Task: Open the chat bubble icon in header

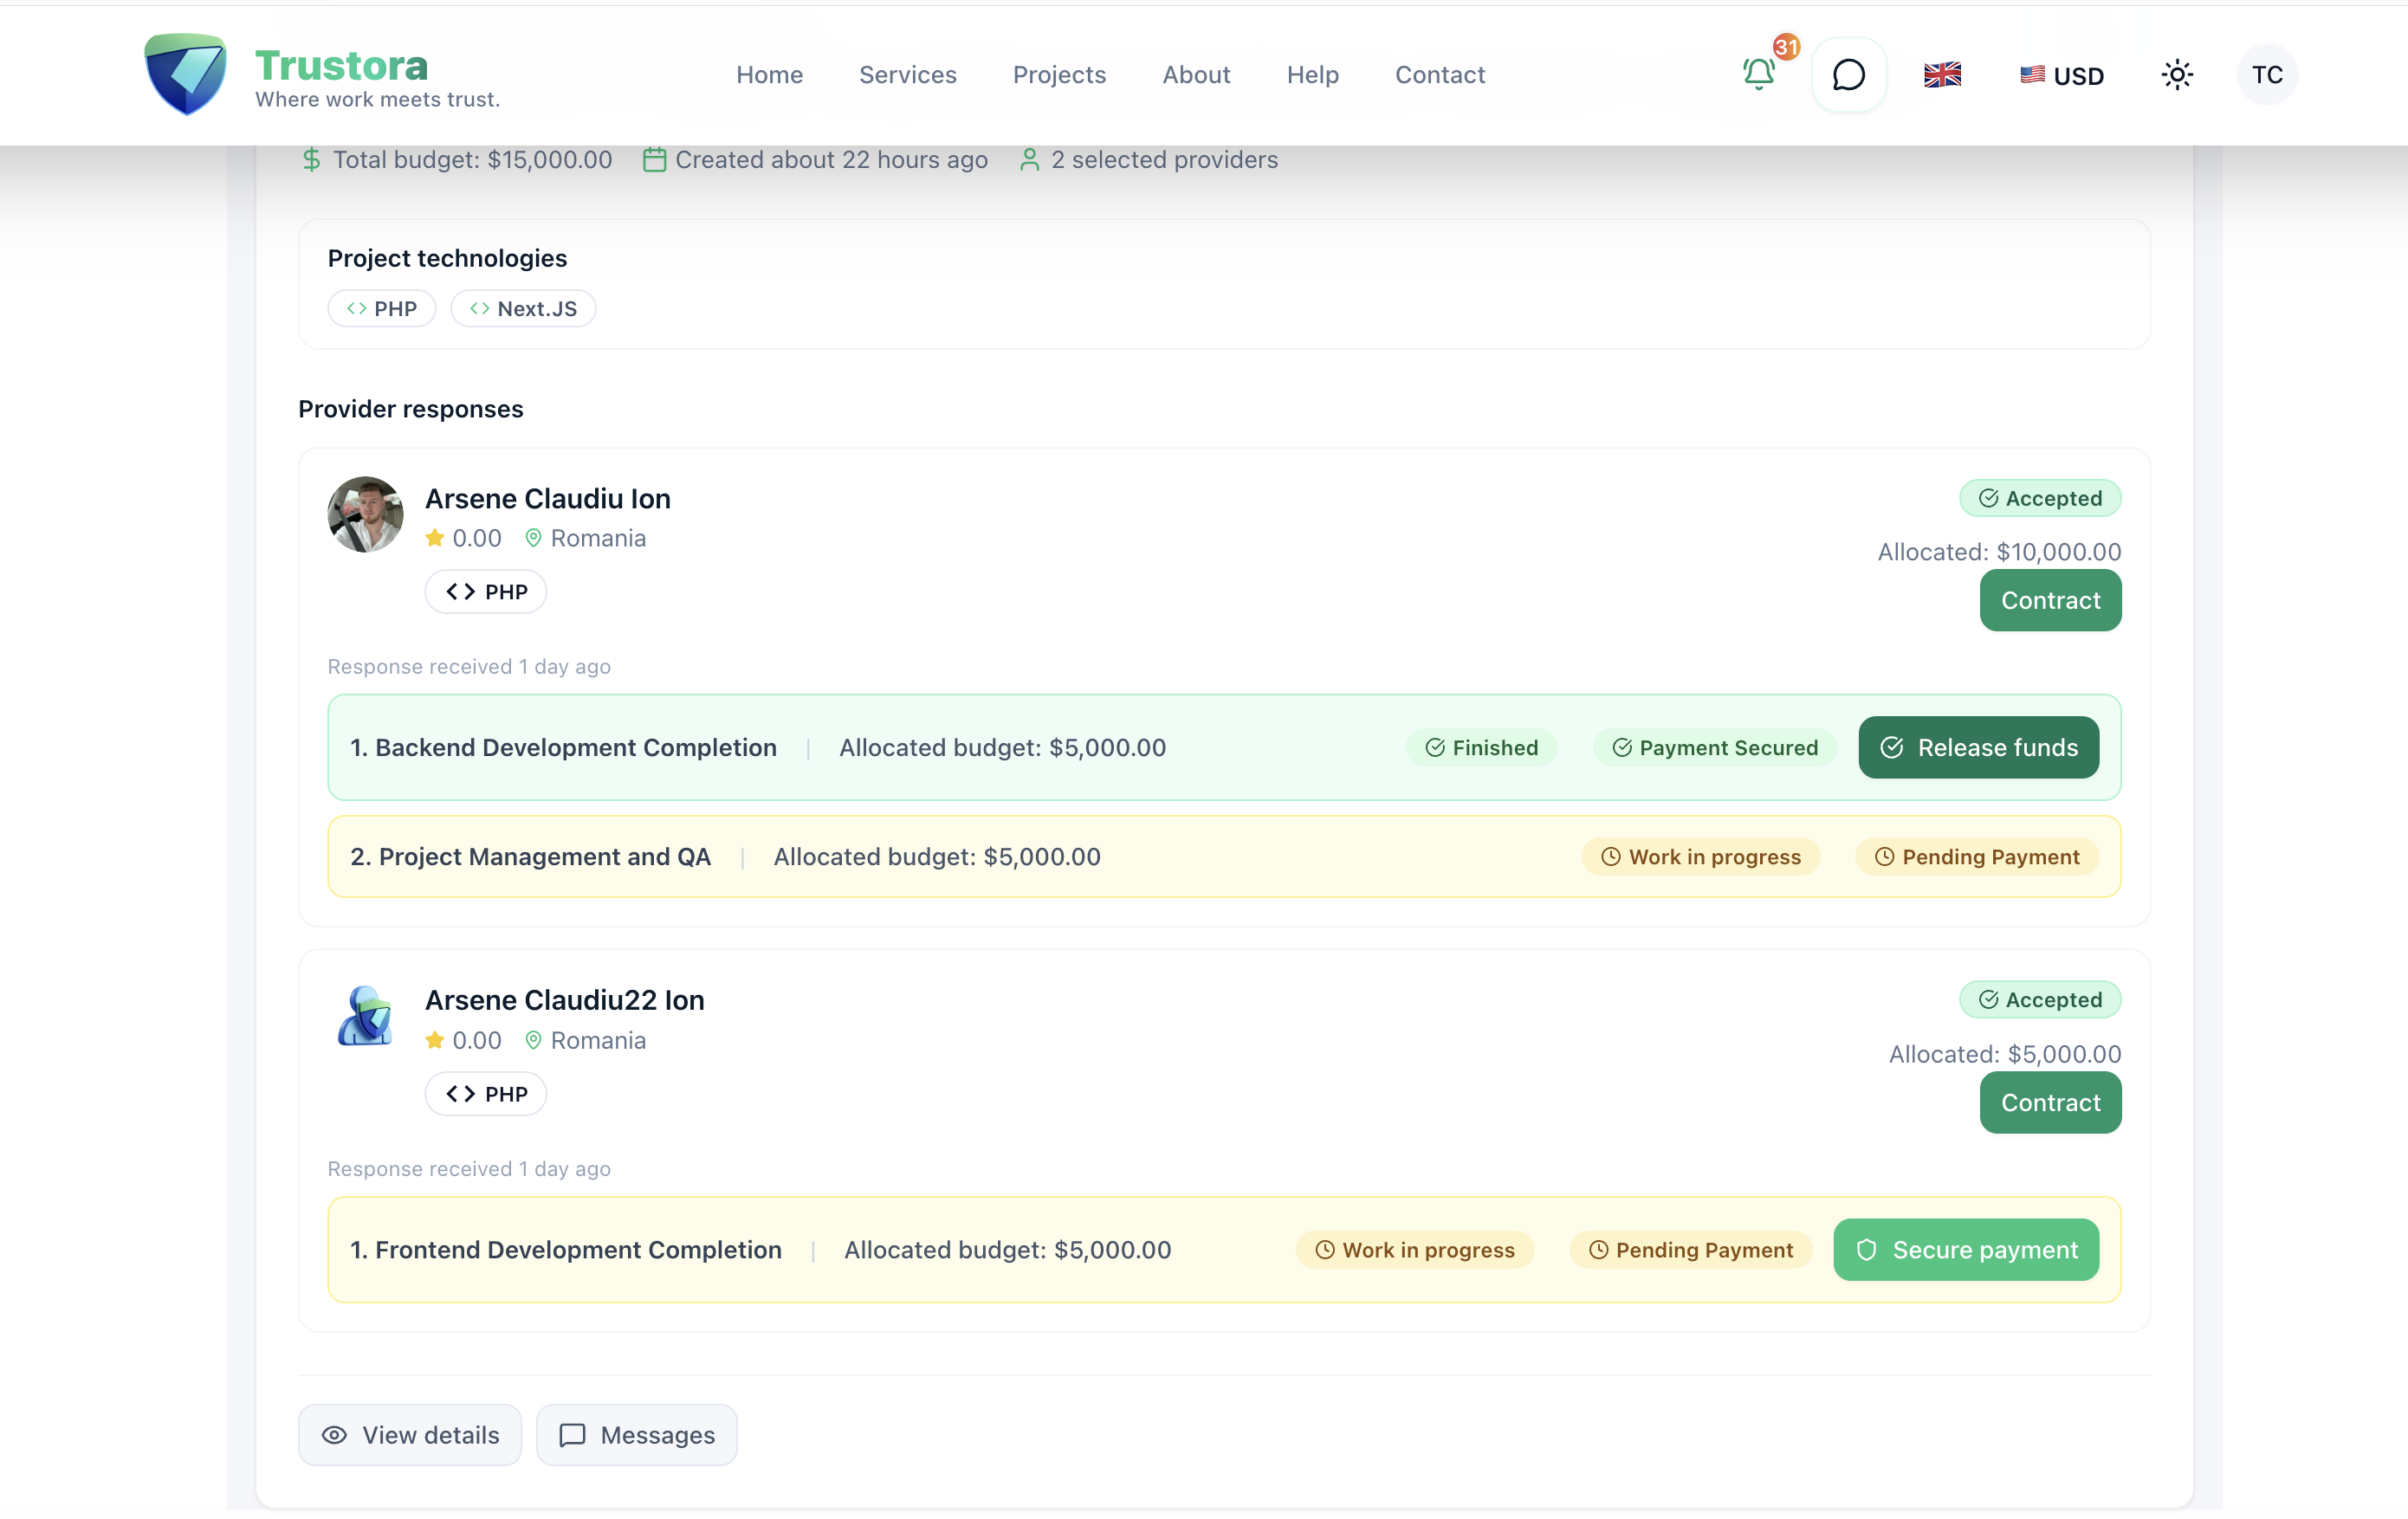Action: (x=1848, y=74)
